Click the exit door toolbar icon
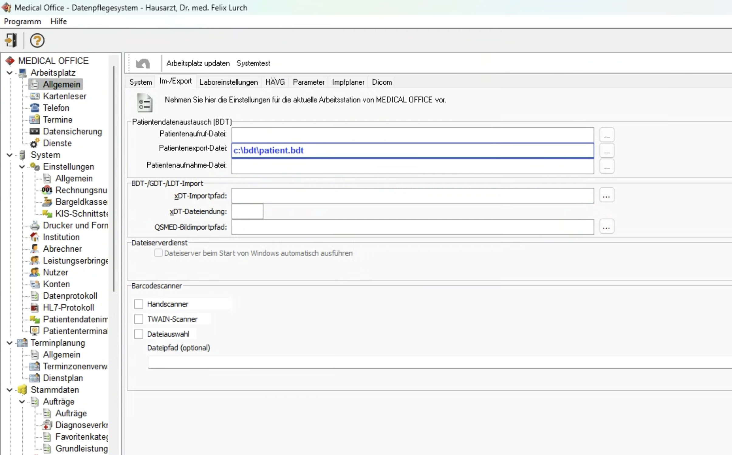 [x=11, y=40]
